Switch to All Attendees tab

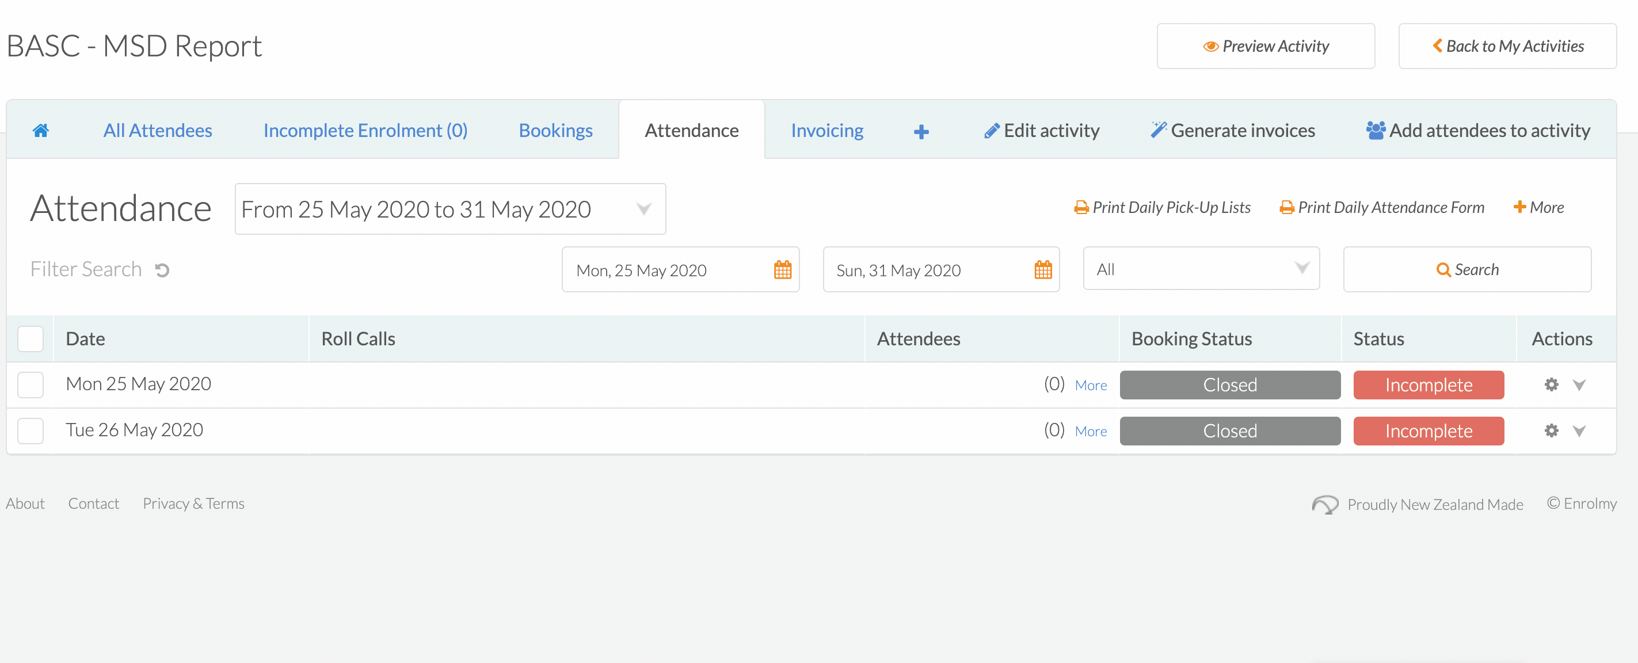158,130
